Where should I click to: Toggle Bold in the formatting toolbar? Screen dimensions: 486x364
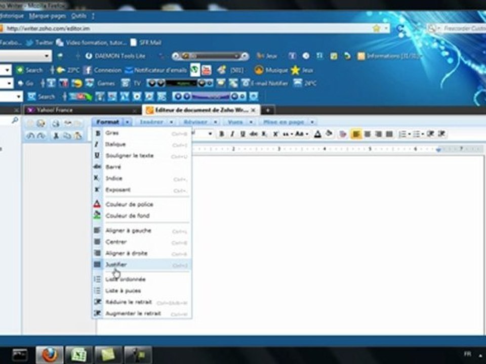pos(222,134)
